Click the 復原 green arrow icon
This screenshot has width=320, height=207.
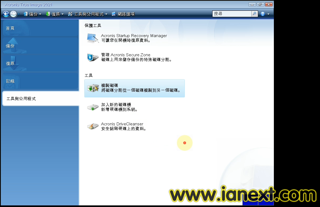tap(48, 14)
